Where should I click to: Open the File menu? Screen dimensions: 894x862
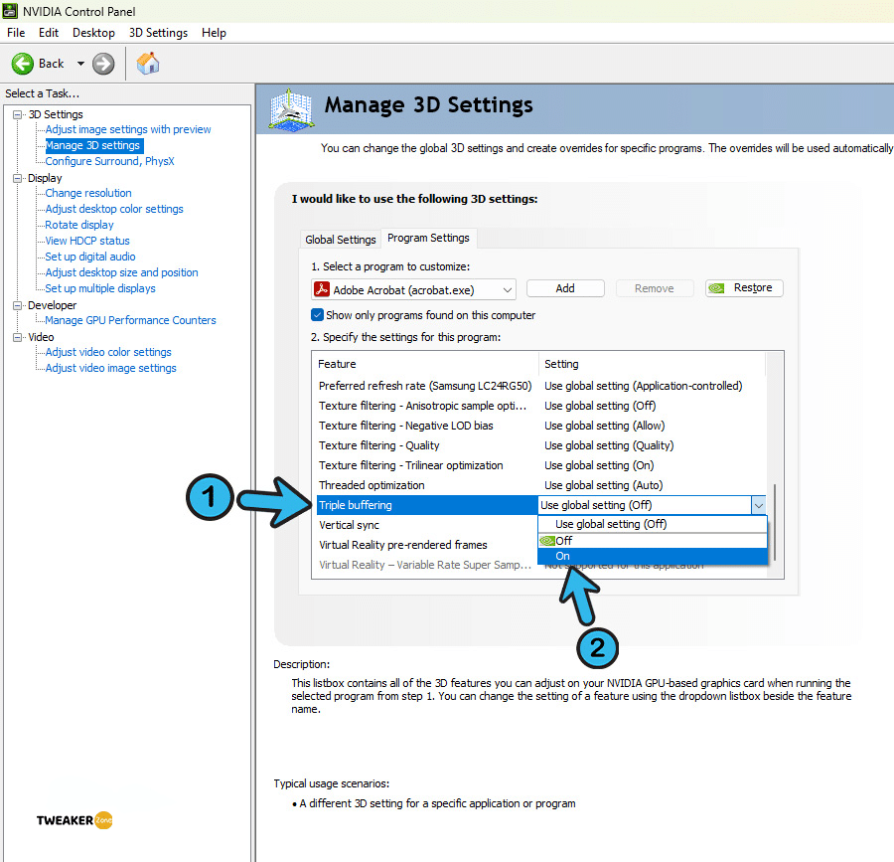pyautogui.click(x=16, y=33)
